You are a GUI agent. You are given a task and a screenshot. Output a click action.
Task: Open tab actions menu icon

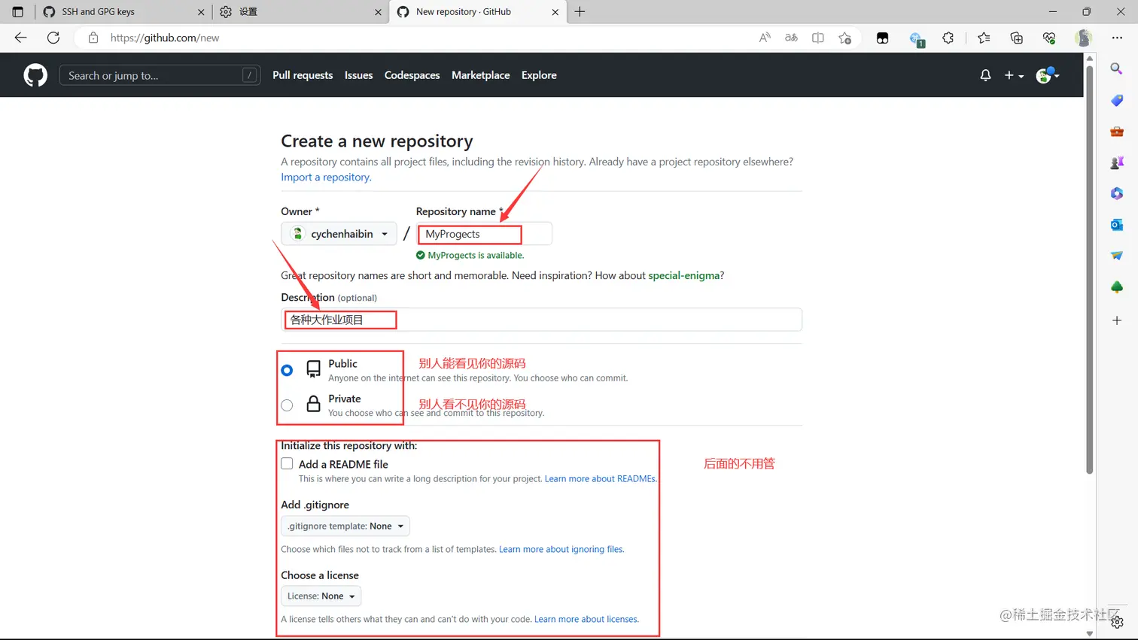click(18, 12)
